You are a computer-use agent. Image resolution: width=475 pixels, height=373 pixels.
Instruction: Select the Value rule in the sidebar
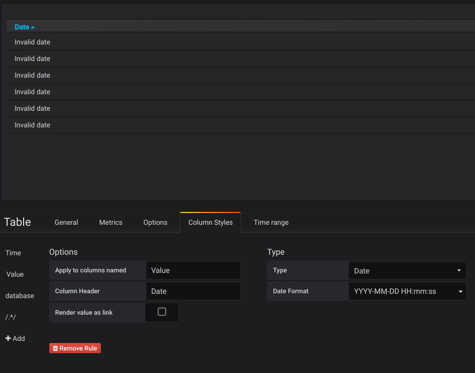click(14, 274)
